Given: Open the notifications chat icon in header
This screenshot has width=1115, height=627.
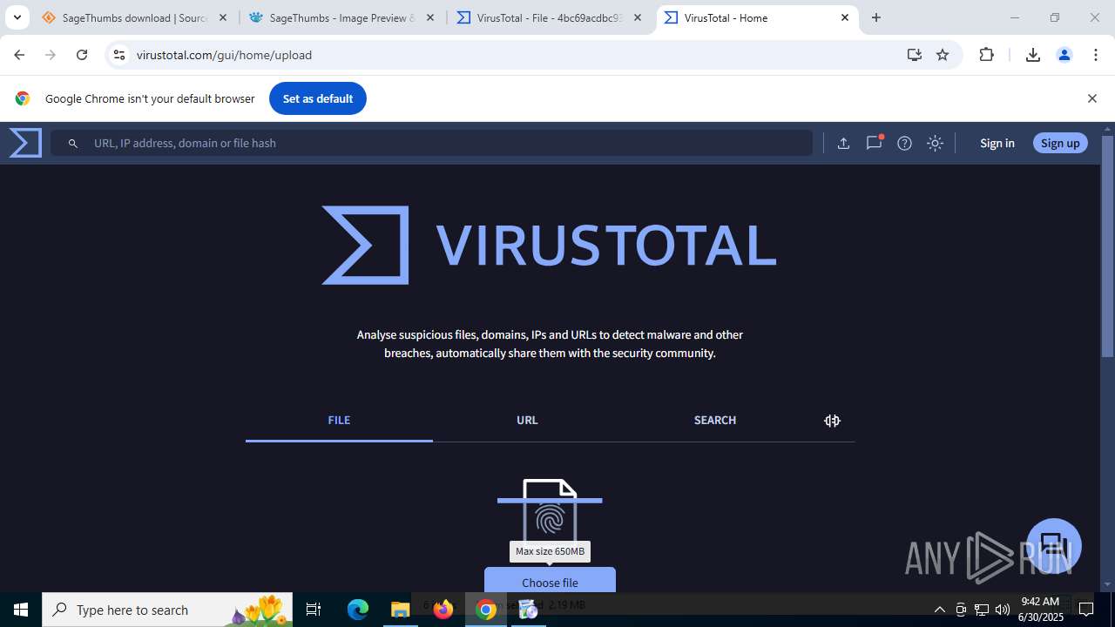Looking at the screenshot, I should [874, 143].
